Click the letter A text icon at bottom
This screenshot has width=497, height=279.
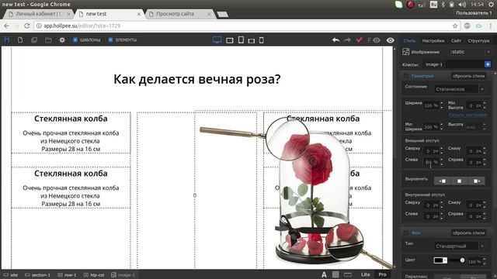pyautogui.click(x=324, y=274)
